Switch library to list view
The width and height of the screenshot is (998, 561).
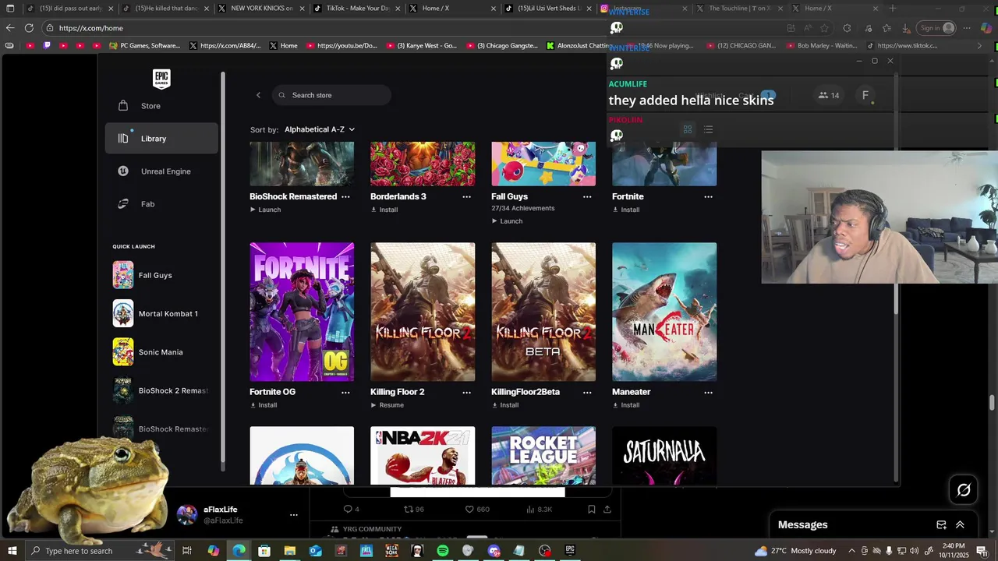[x=708, y=129]
